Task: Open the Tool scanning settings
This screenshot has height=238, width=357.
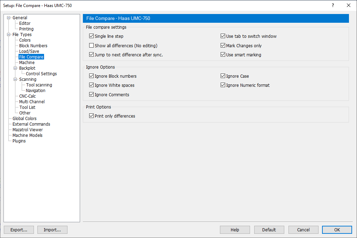Action: coord(39,85)
